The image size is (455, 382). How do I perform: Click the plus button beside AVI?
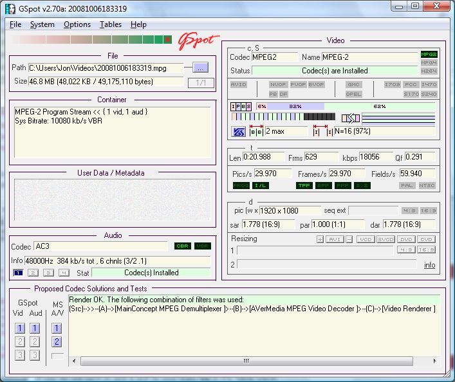click(320, 240)
